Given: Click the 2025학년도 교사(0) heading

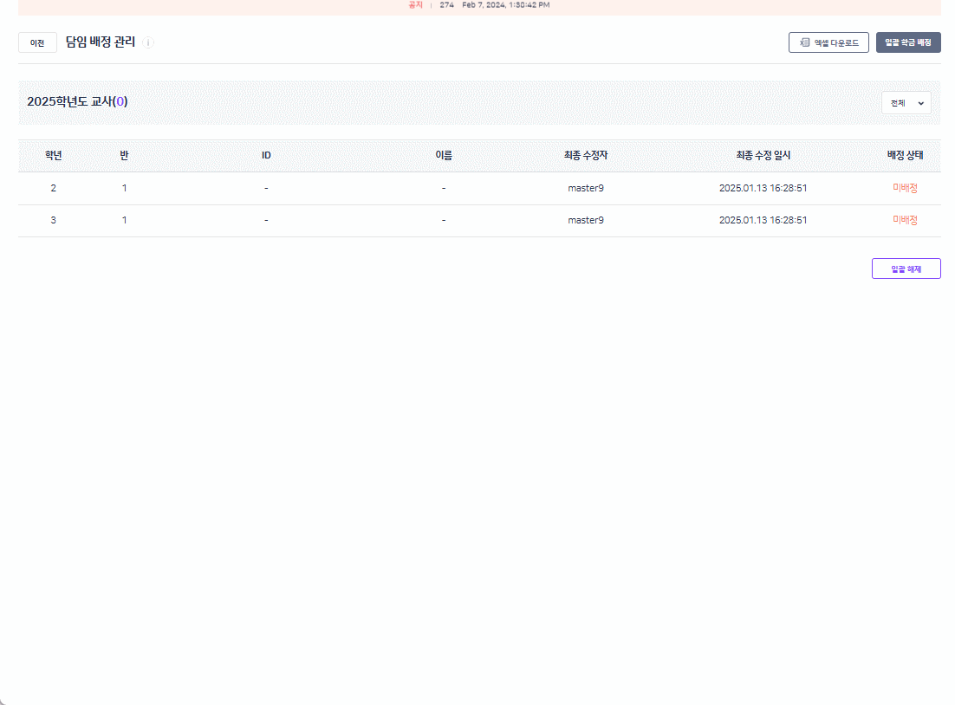Looking at the screenshot, I should (77, 102).
